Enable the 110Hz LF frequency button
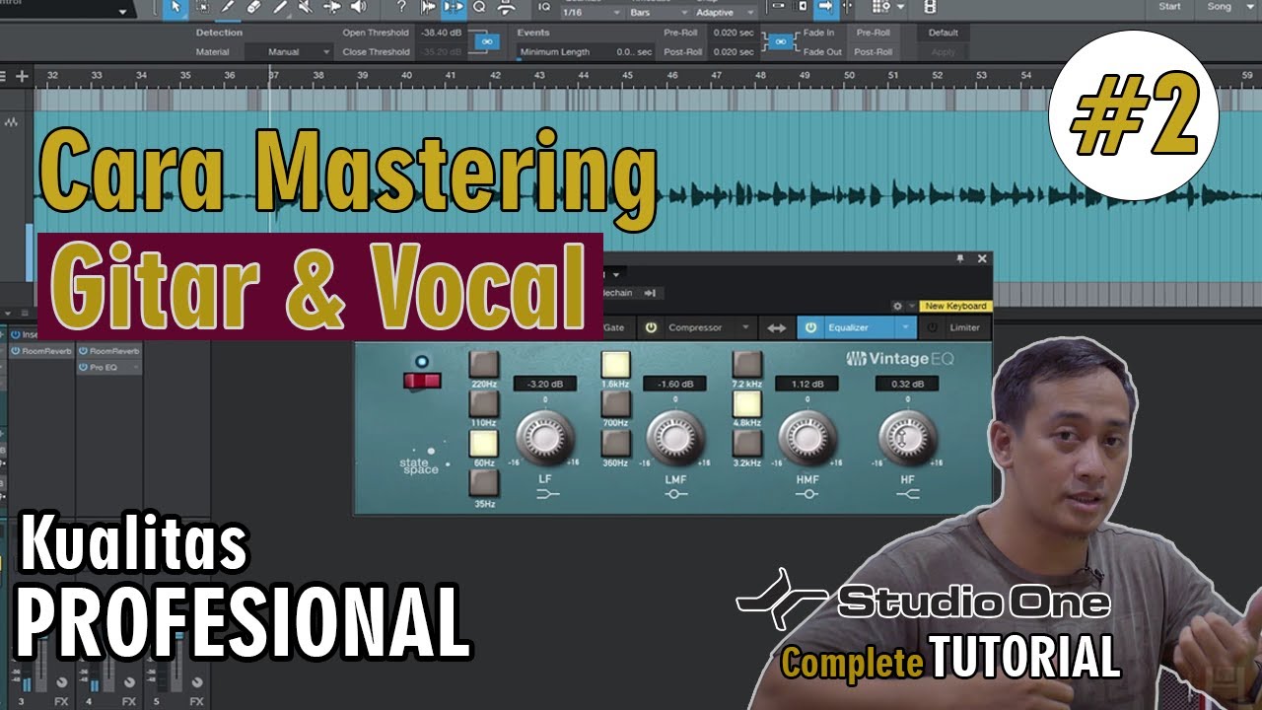 tap(483, 404)
